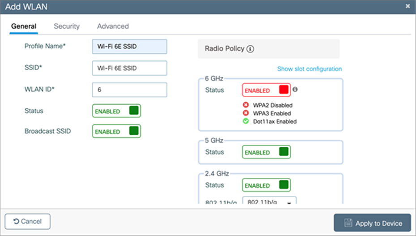Disable the 2.4 GHz radio status

pyautogui.click(x=266, y=185)
